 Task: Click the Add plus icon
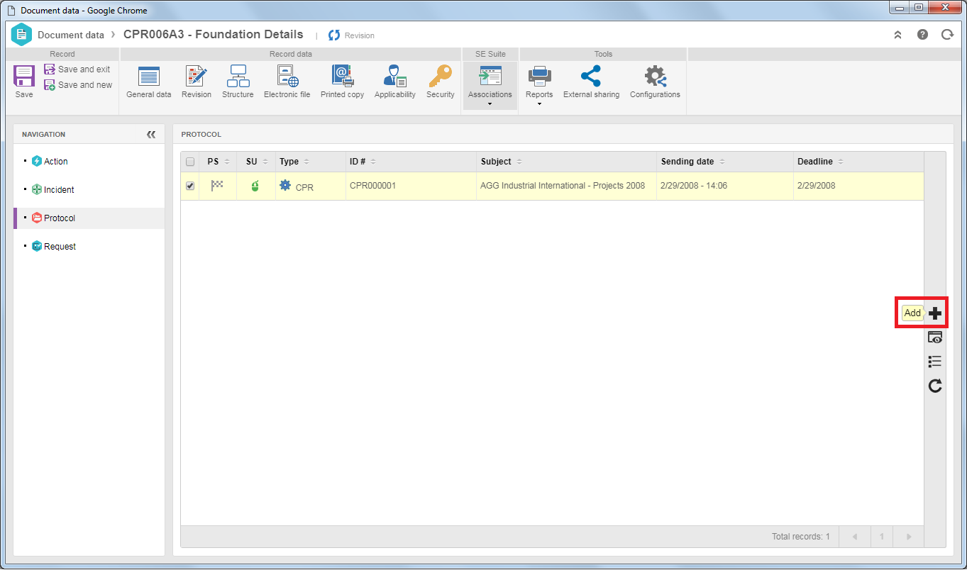click(x=935, y=313)
